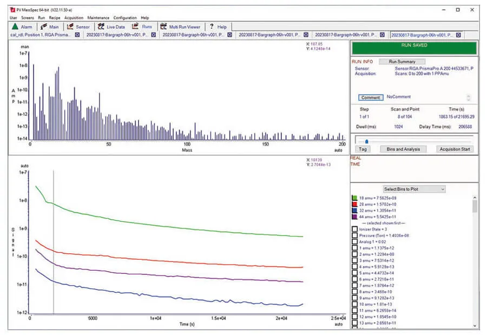
Task: Close the cal_rdl Position 1 tab
Action: coord(77,35)
